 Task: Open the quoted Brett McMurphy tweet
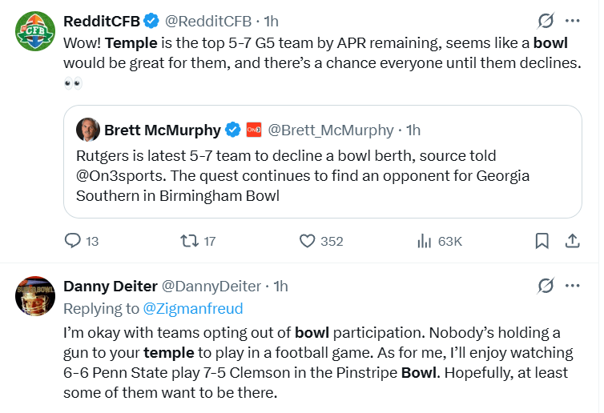click(x=320, y=174)
